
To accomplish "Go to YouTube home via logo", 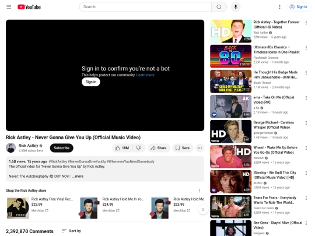I will [x=29, y=7].
